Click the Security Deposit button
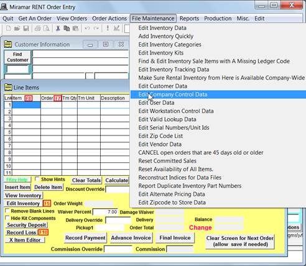Viewport: 306px width, 266px height. [26, 225]
